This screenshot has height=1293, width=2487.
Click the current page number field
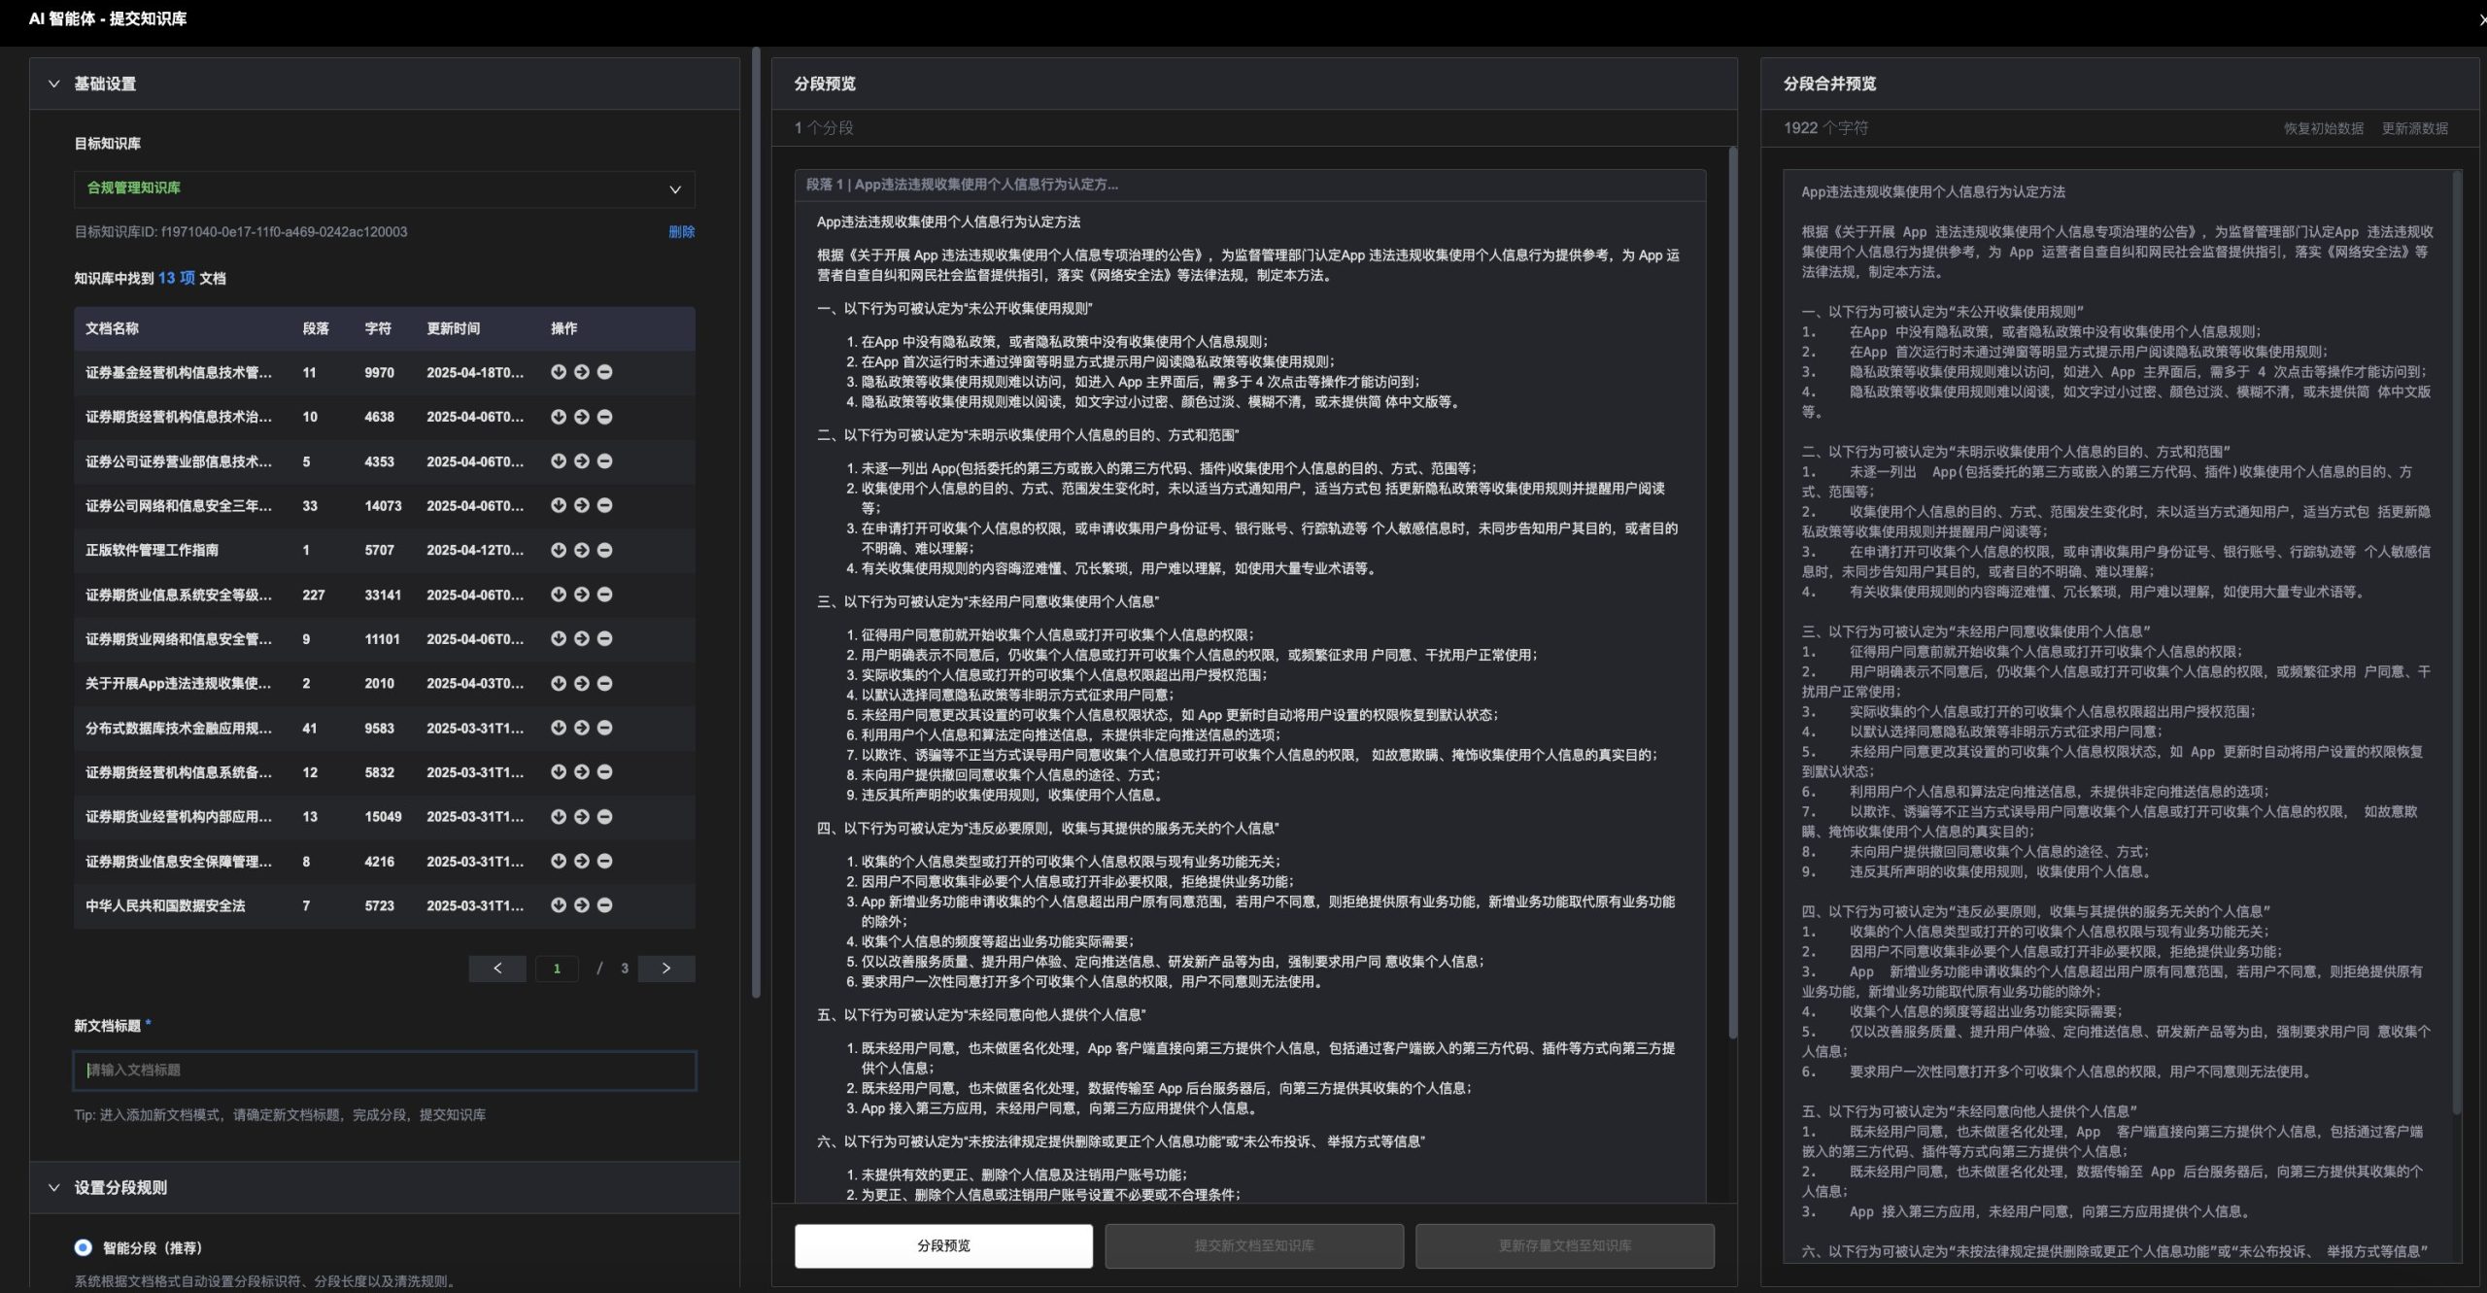click(557, 969)
